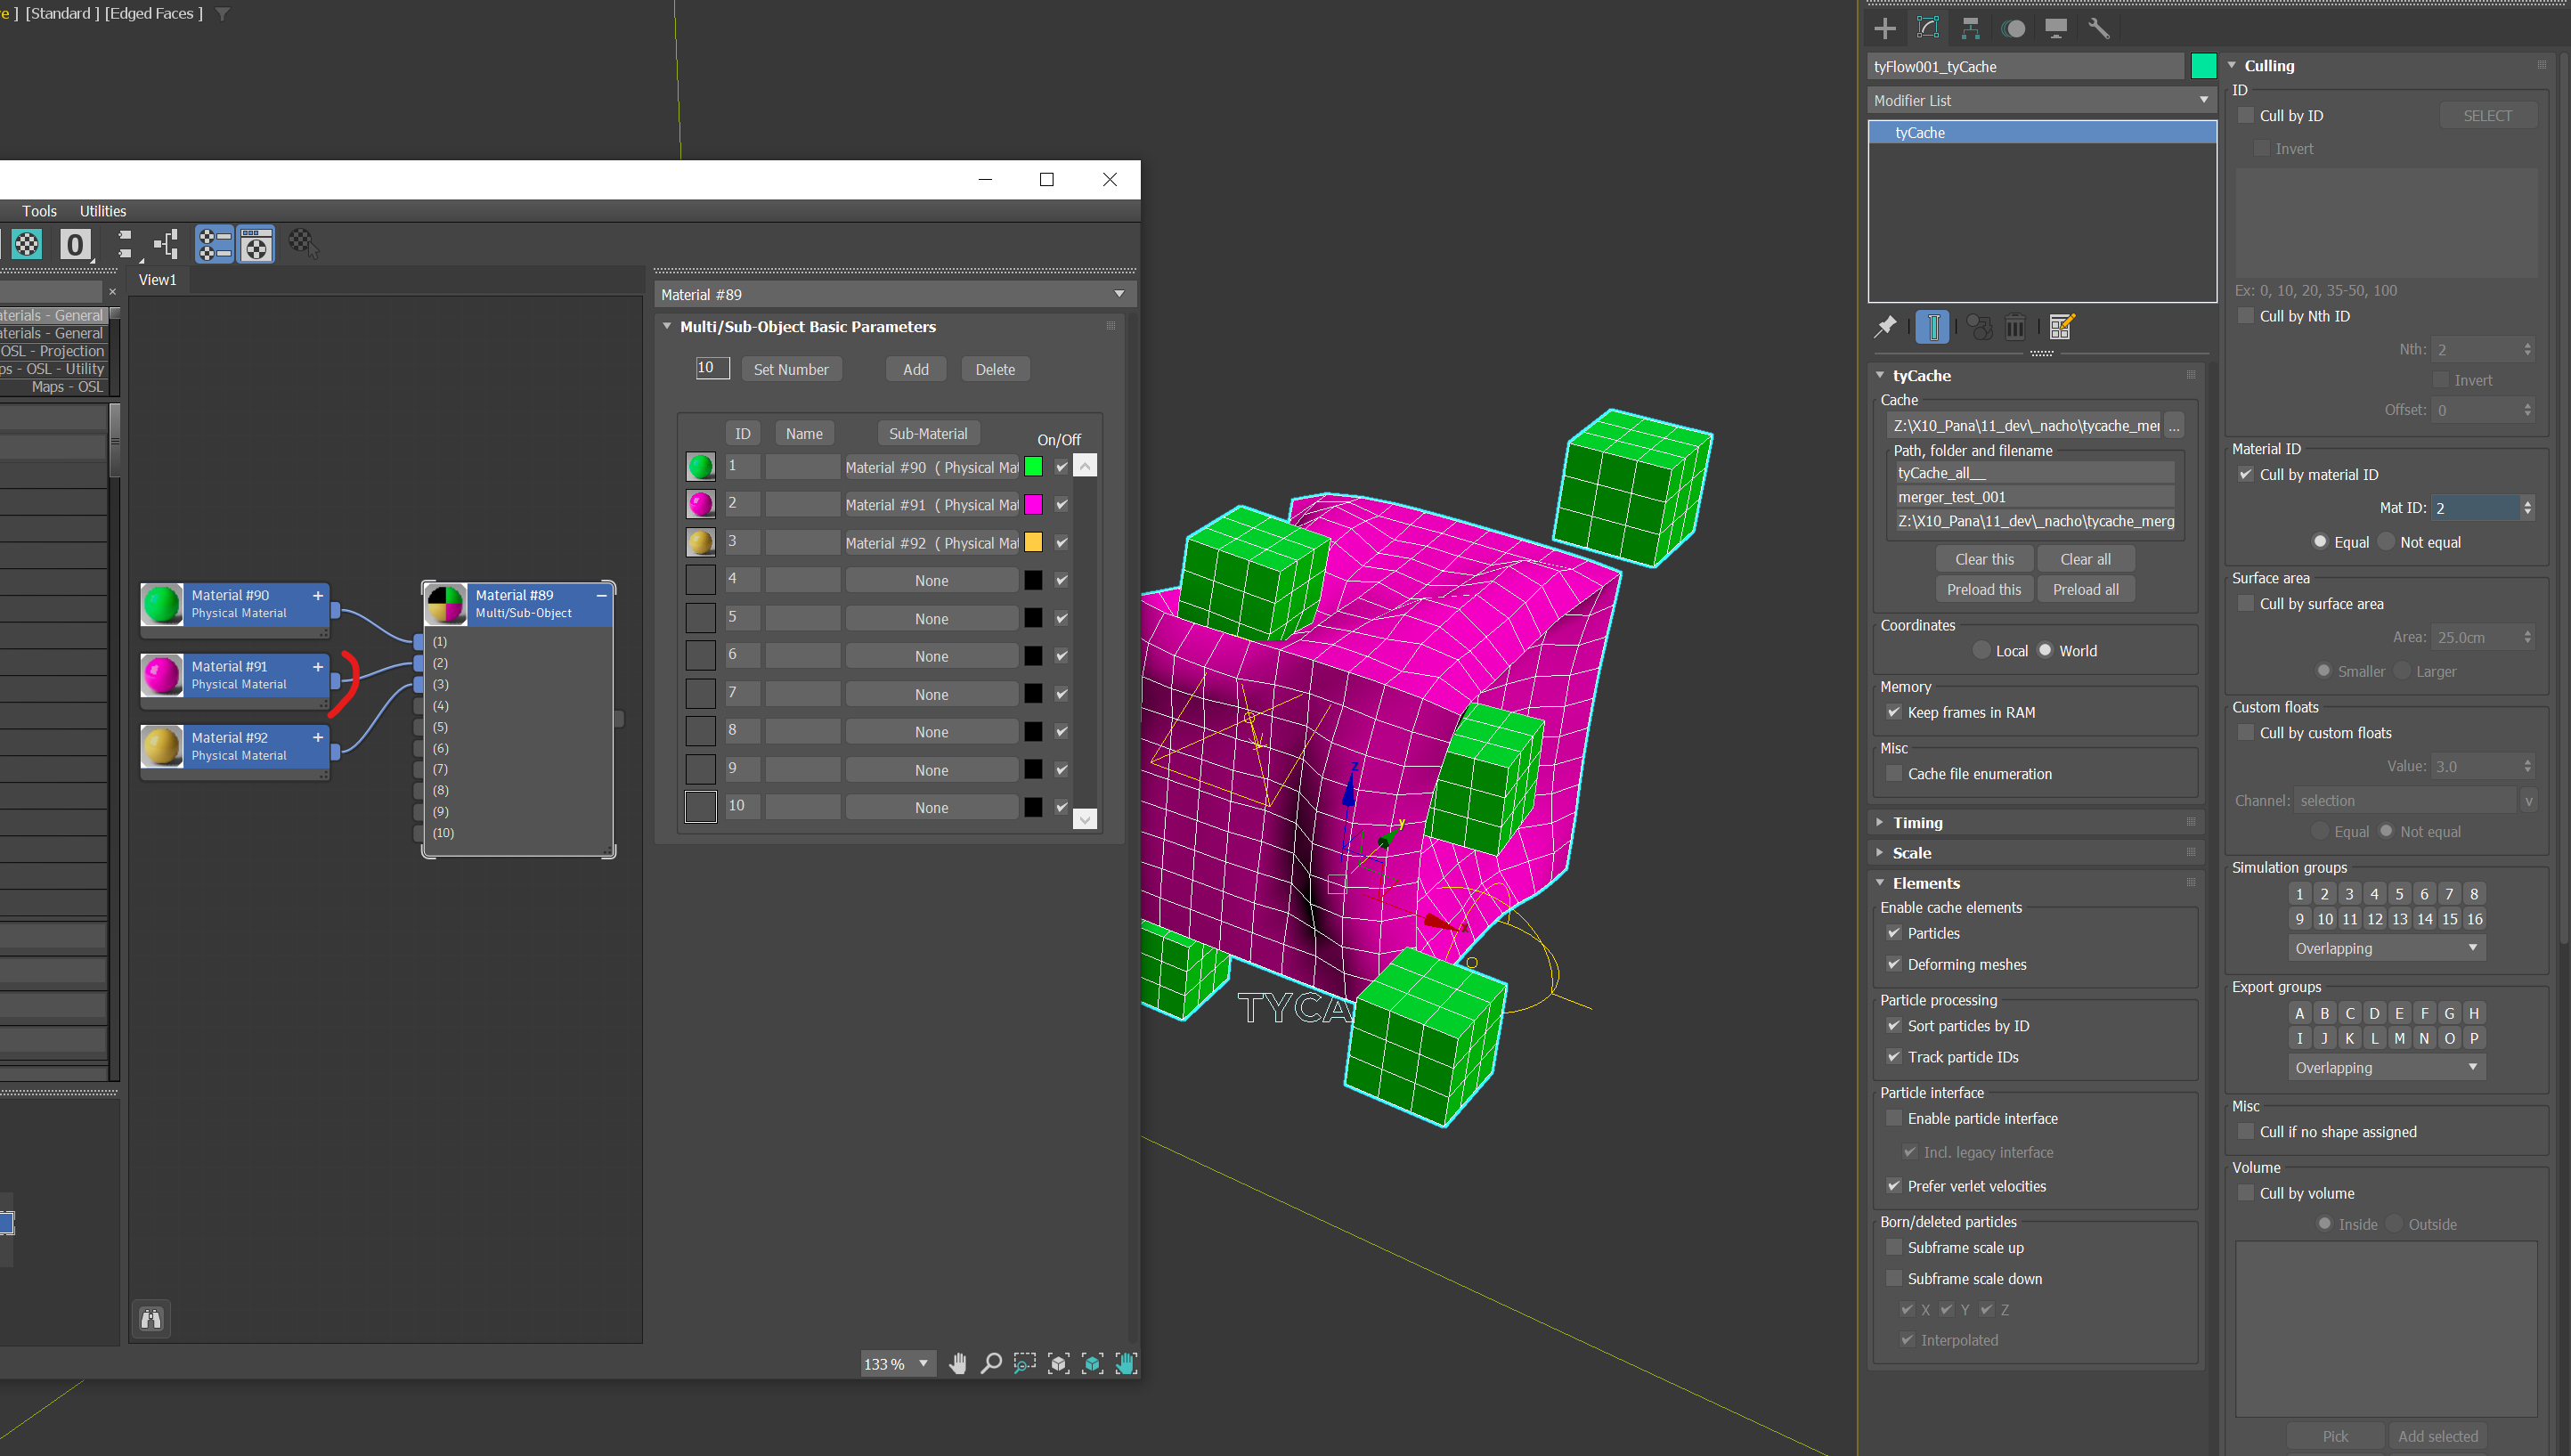
Task: Enable Cache file enumeration checkbox
Action: tap(1894, 773)
